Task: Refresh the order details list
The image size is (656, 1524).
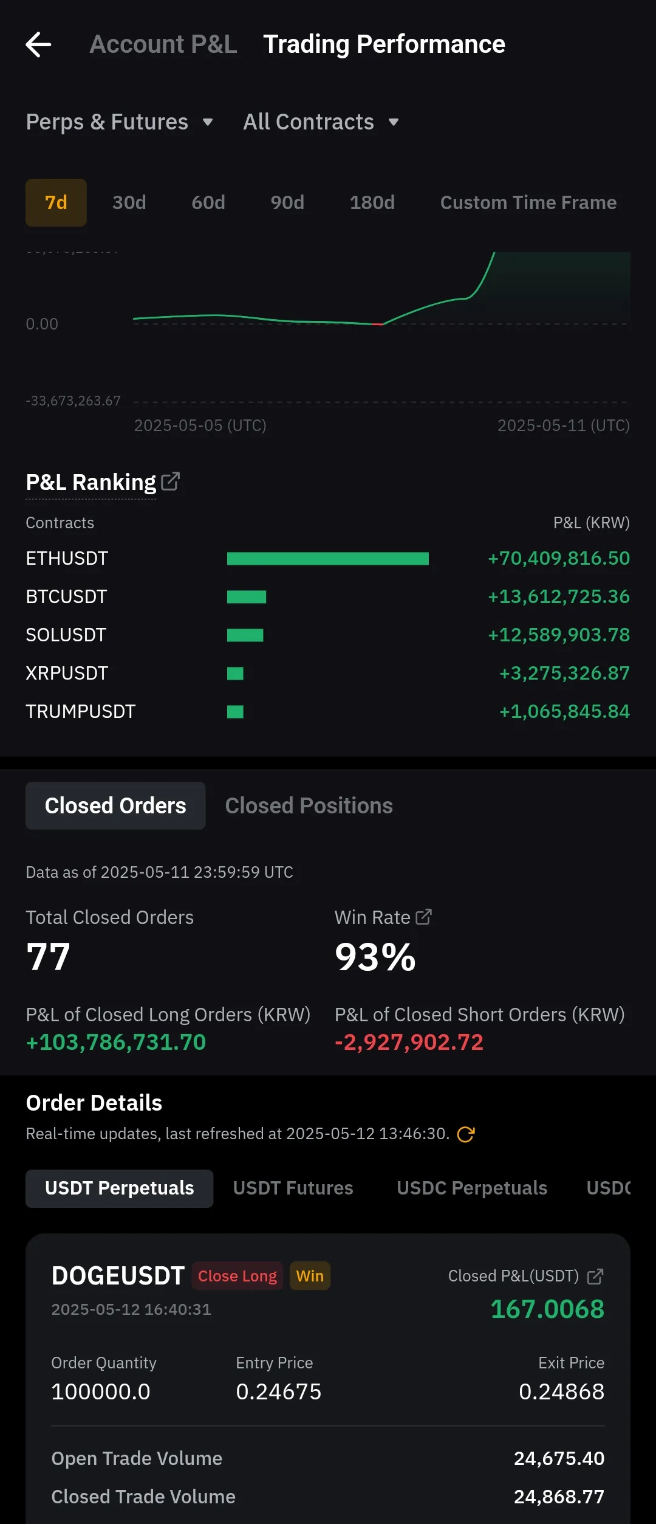Action: tap(466, 1134)
